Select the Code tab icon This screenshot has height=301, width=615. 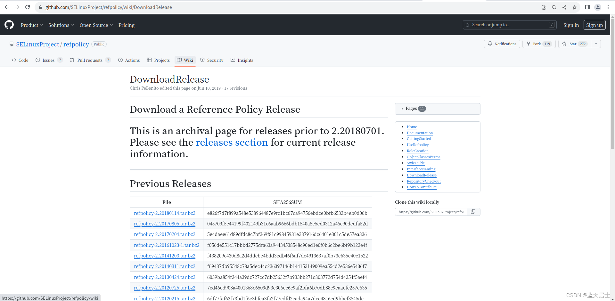click(x=13, y=60)
